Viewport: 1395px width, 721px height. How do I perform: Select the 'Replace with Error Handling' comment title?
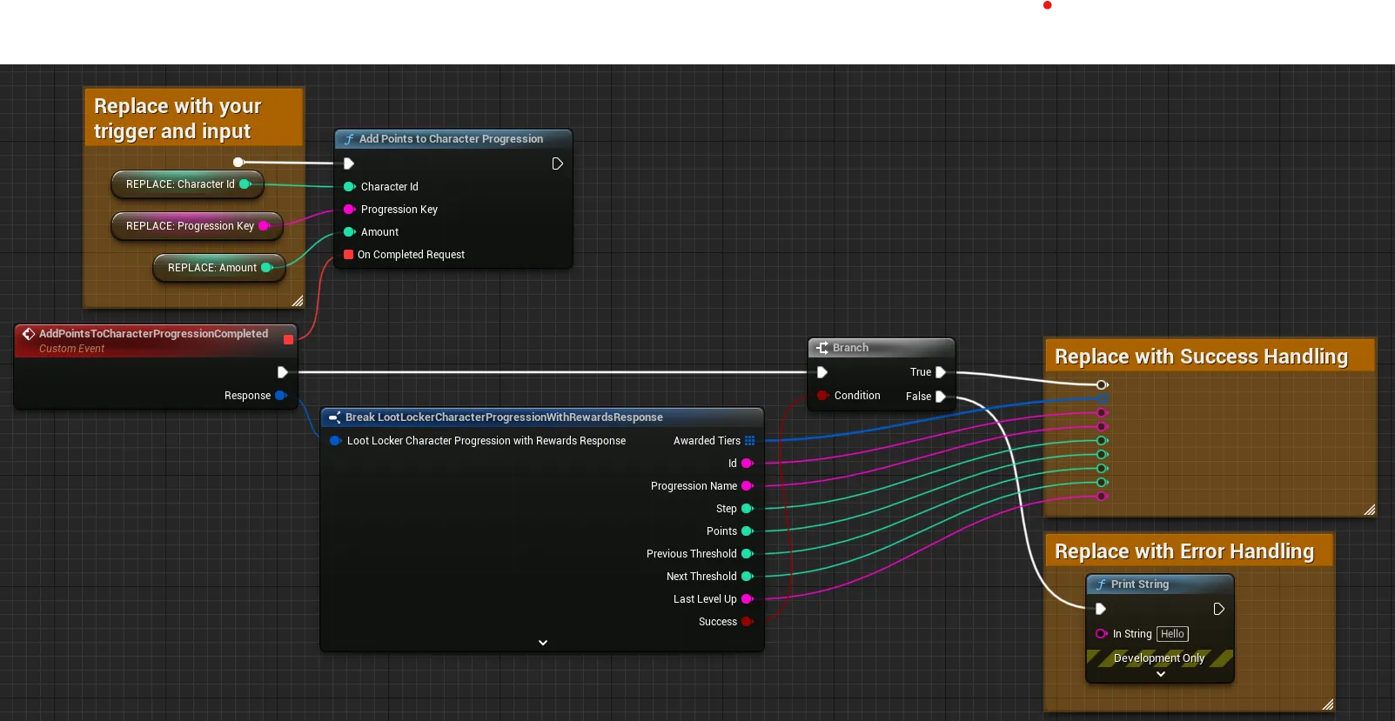pos(1184,551)
